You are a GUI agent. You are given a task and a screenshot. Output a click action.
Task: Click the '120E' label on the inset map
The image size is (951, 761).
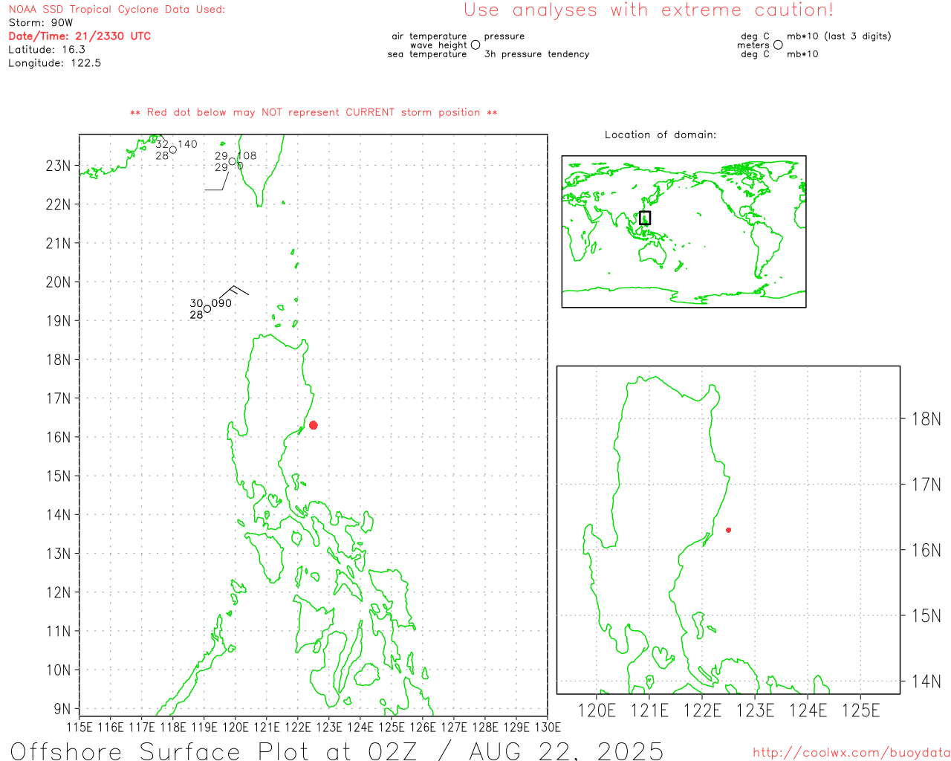[597, 711]
